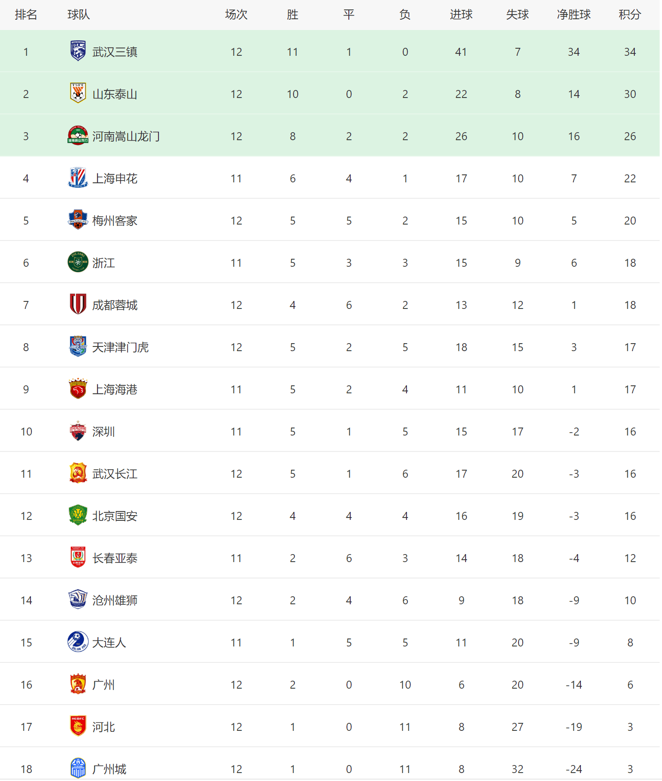Click the 北京国安 green badge
The image size is (662, 781).
pyautogui.click(x=78, y=515)
